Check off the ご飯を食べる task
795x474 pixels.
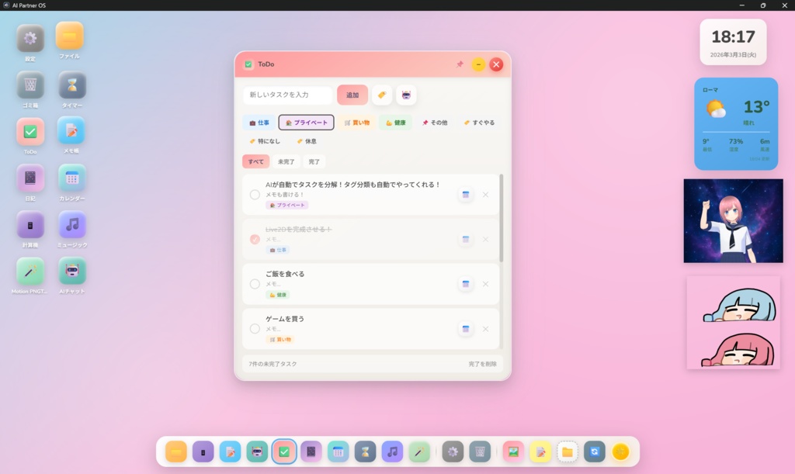pos(254,284)
